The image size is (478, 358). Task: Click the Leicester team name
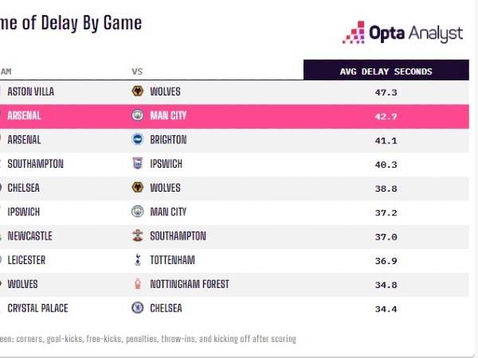coord(26,260)
